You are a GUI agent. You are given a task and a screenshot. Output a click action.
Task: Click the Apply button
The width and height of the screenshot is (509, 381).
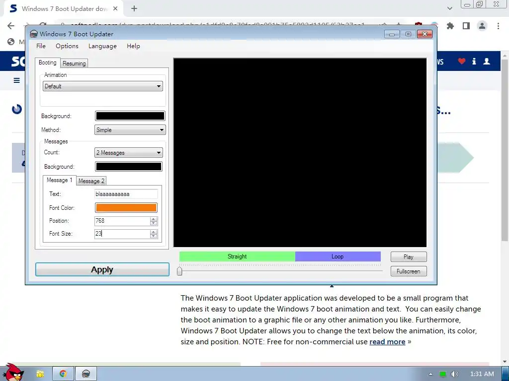click(x=102, y=269)
